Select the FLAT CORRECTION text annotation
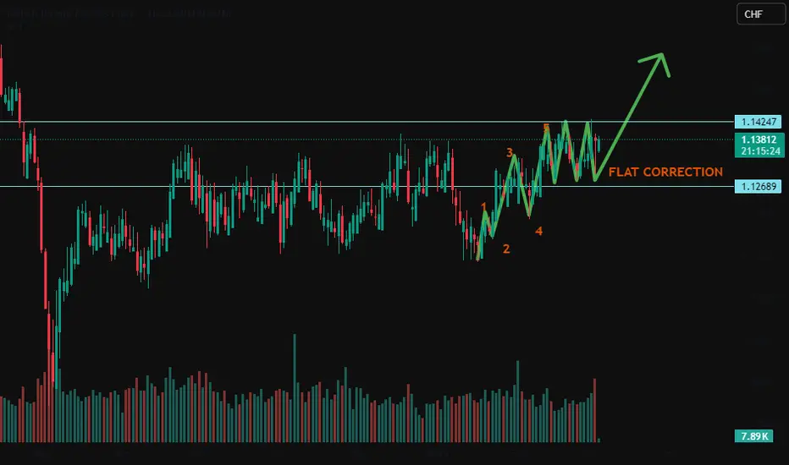The width and height of the screenshot is (789, 465). tap(665, 172)
